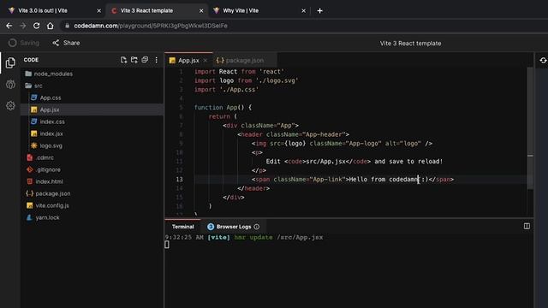Collapse all folders icon in CODE panel

[145, 60]
